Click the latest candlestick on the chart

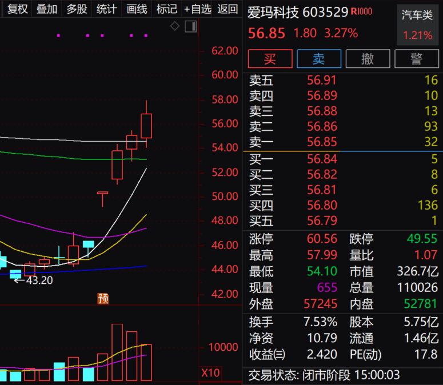coord(146,126)
